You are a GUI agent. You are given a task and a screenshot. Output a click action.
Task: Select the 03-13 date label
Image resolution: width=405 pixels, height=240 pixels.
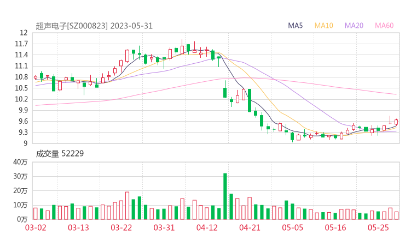(78, 227)
